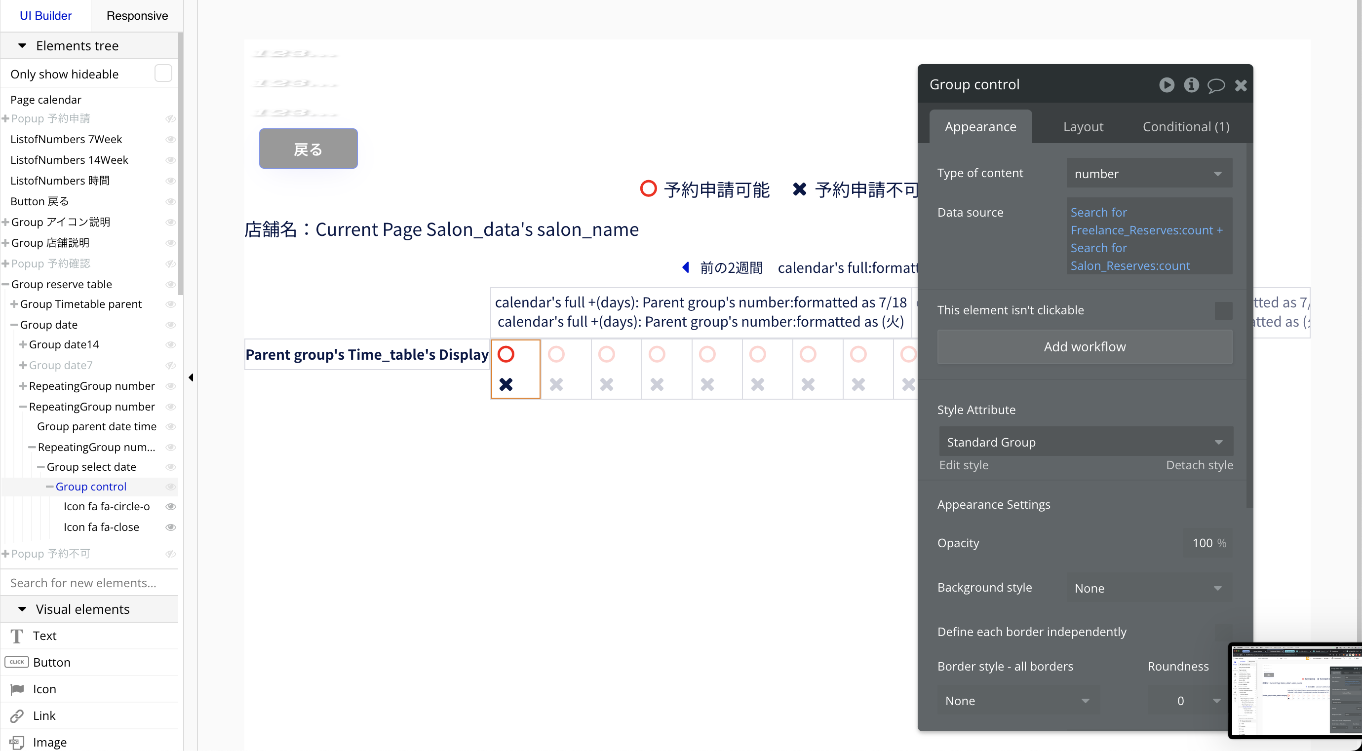Click the play icon in Group control header
Image resolution: width=1362 pixels, height=751 pixels.
[1167, 84]
